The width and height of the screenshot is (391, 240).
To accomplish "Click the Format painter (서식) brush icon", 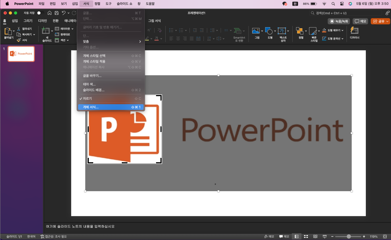I will [19, 40].
